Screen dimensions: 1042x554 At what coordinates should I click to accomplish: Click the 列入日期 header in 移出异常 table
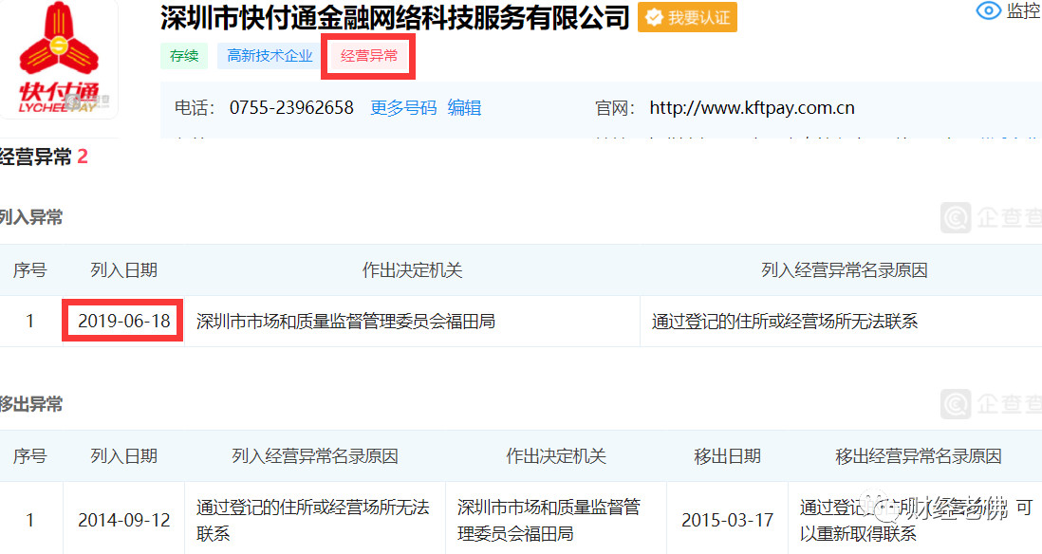point(123,456)
